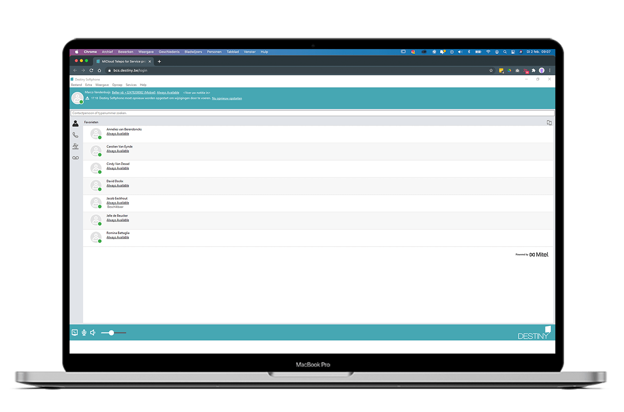Click the Wi-Fi icon in menu bar
Viewport: 624px width, 412px height.
[488, 52]
